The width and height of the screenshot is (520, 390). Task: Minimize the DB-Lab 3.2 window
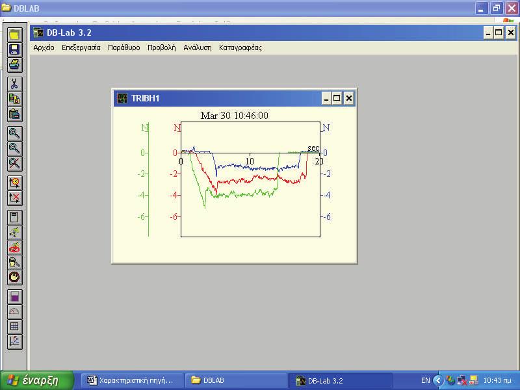click(488, 33)
